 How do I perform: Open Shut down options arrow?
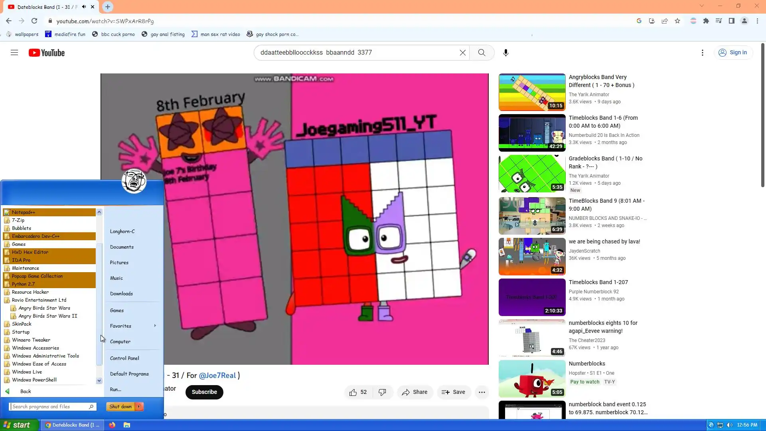pyautogui.click(x=139, y=407)
